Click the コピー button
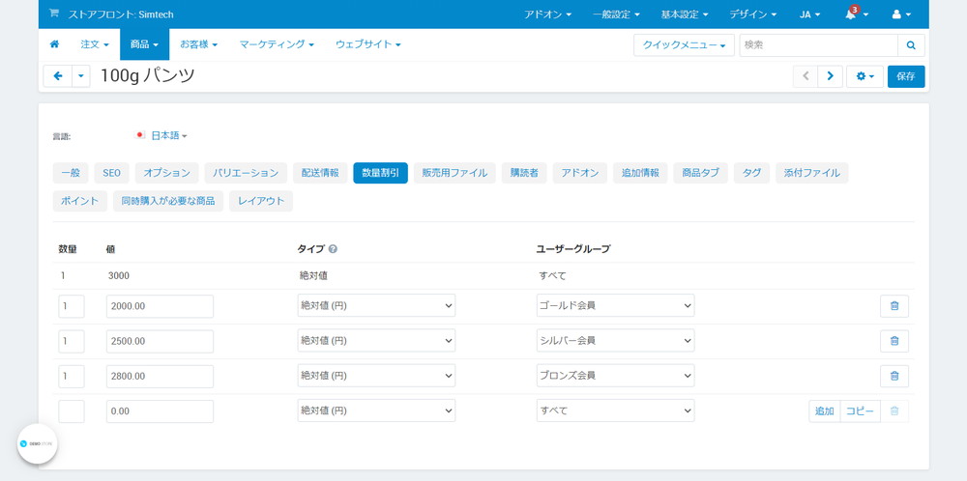This screenshot has height=481, width=967. (860, 411)
